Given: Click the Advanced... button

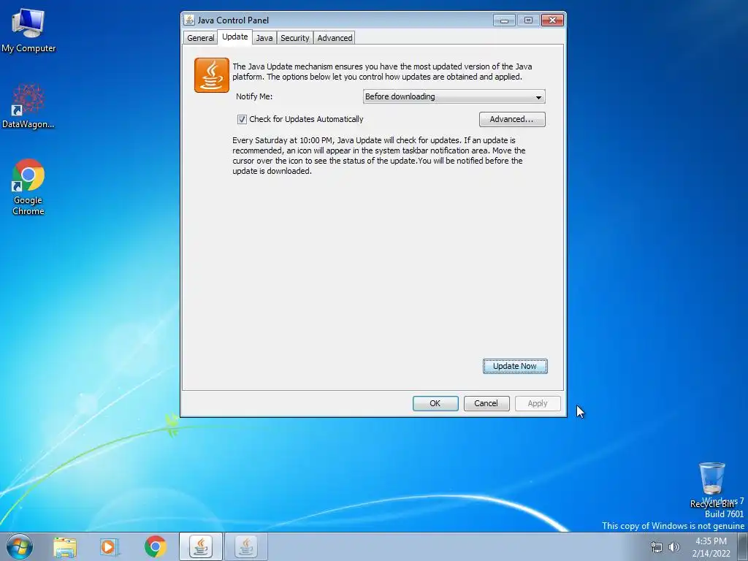Looking at the screenshot, I should (512, 119).
